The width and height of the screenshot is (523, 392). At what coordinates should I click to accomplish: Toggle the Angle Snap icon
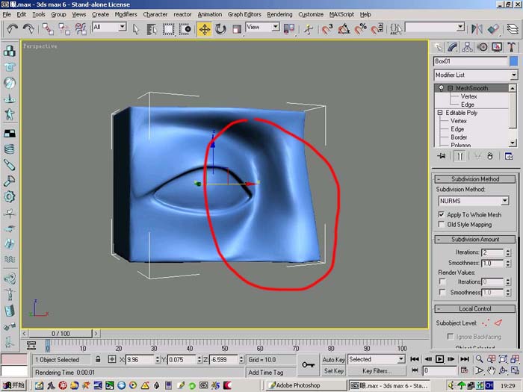344,29
